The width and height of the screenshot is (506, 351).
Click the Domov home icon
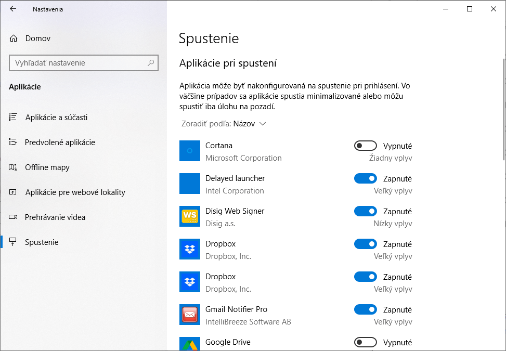click(13, 38)
